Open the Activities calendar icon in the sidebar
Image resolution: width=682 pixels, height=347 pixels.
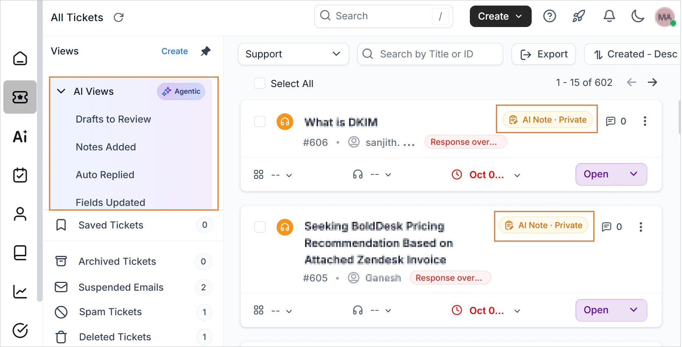pyautogui.click(x=20, y=175)
